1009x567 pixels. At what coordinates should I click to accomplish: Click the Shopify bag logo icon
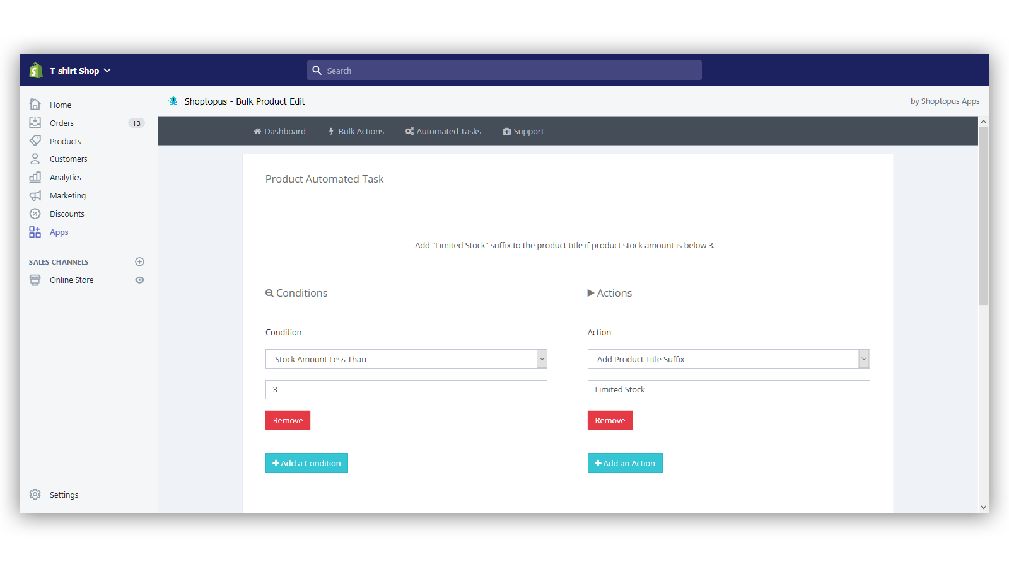tap(36, 71)
